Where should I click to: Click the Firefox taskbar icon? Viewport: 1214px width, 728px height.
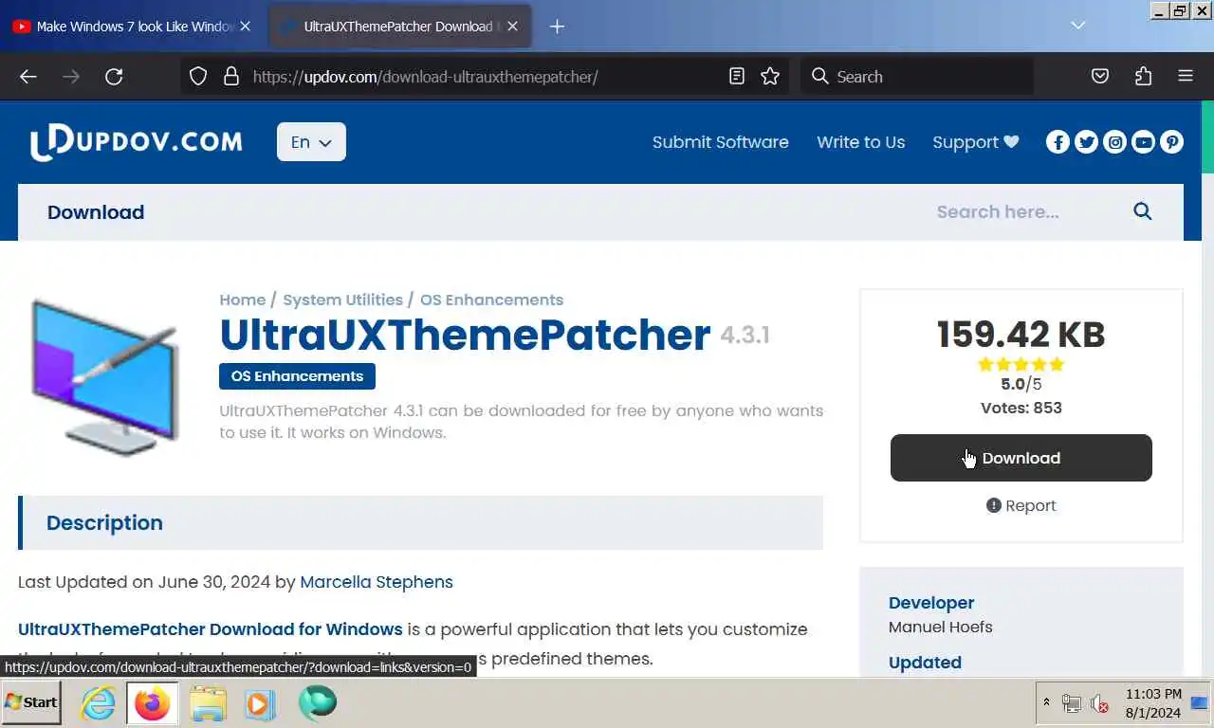tap(152, 703)
